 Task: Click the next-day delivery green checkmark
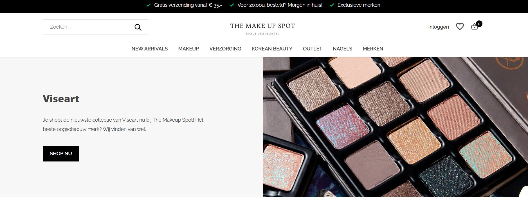[x=232, y=5]
